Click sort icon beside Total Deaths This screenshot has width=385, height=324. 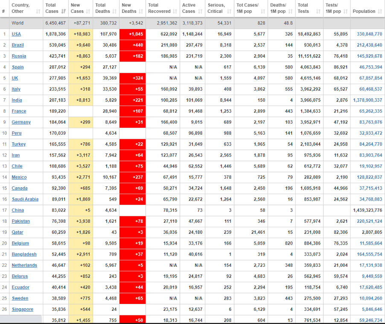(x=114, y=11)
